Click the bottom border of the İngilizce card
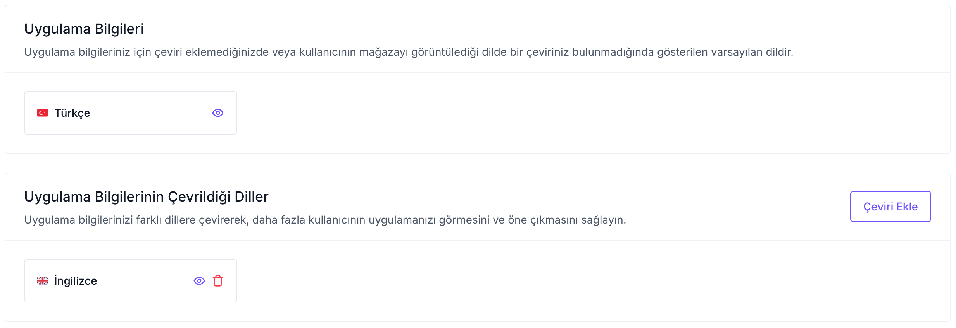The width and height of the screenshot is (956, 328). [x=131, y=302]
